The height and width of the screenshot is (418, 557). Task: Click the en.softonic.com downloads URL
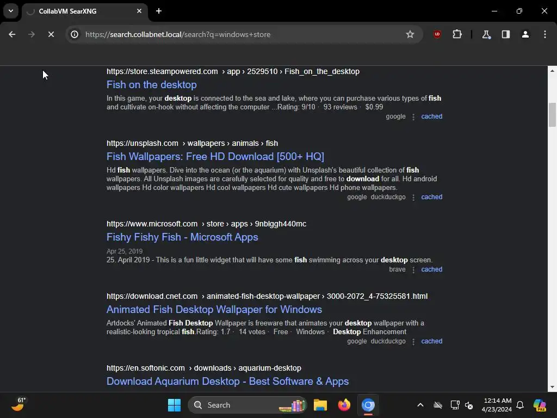pyautogui.click(x=204, y=368)
